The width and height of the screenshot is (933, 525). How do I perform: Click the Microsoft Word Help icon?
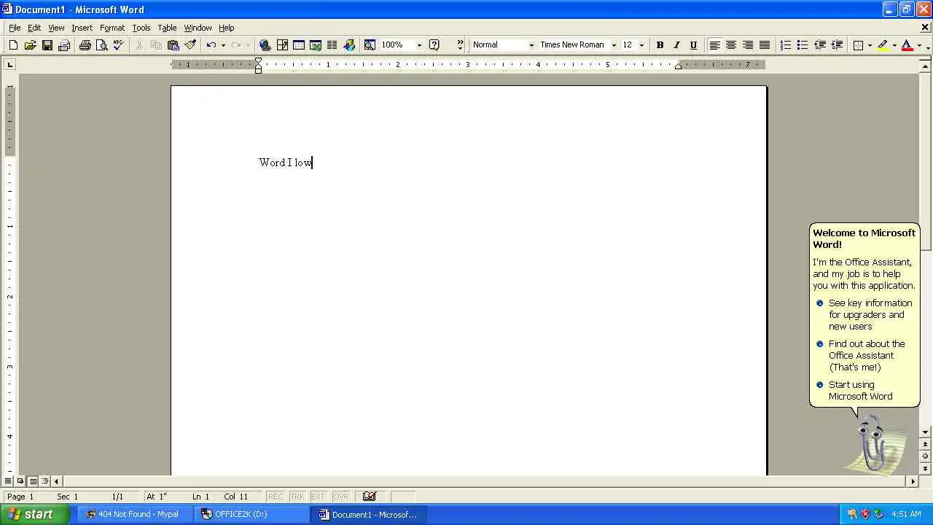point(434,45)
